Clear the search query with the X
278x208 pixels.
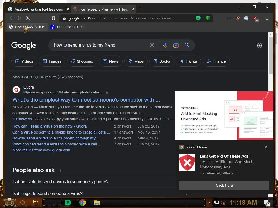point(152,45)
